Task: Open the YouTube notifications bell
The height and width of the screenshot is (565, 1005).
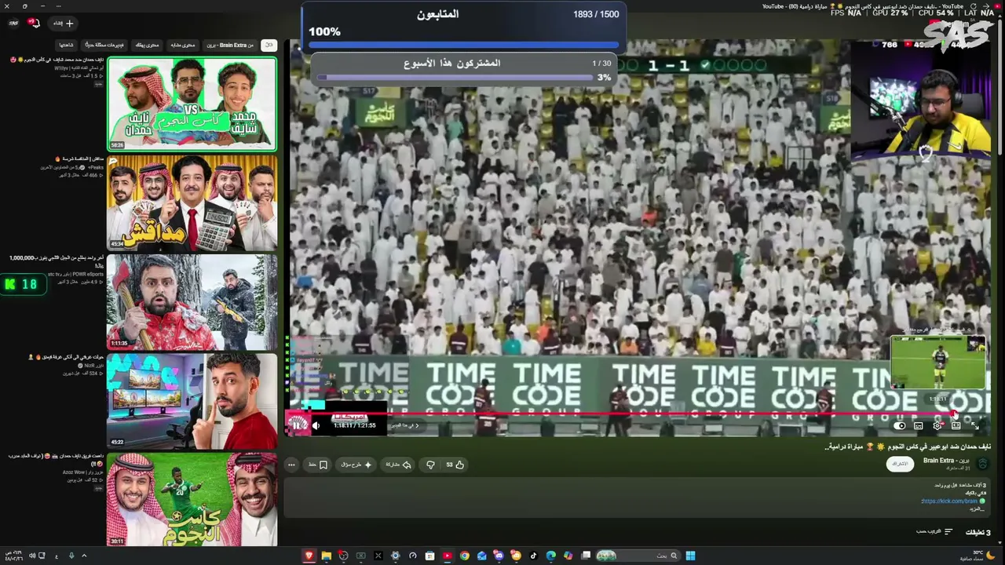Action: (34, 23)
